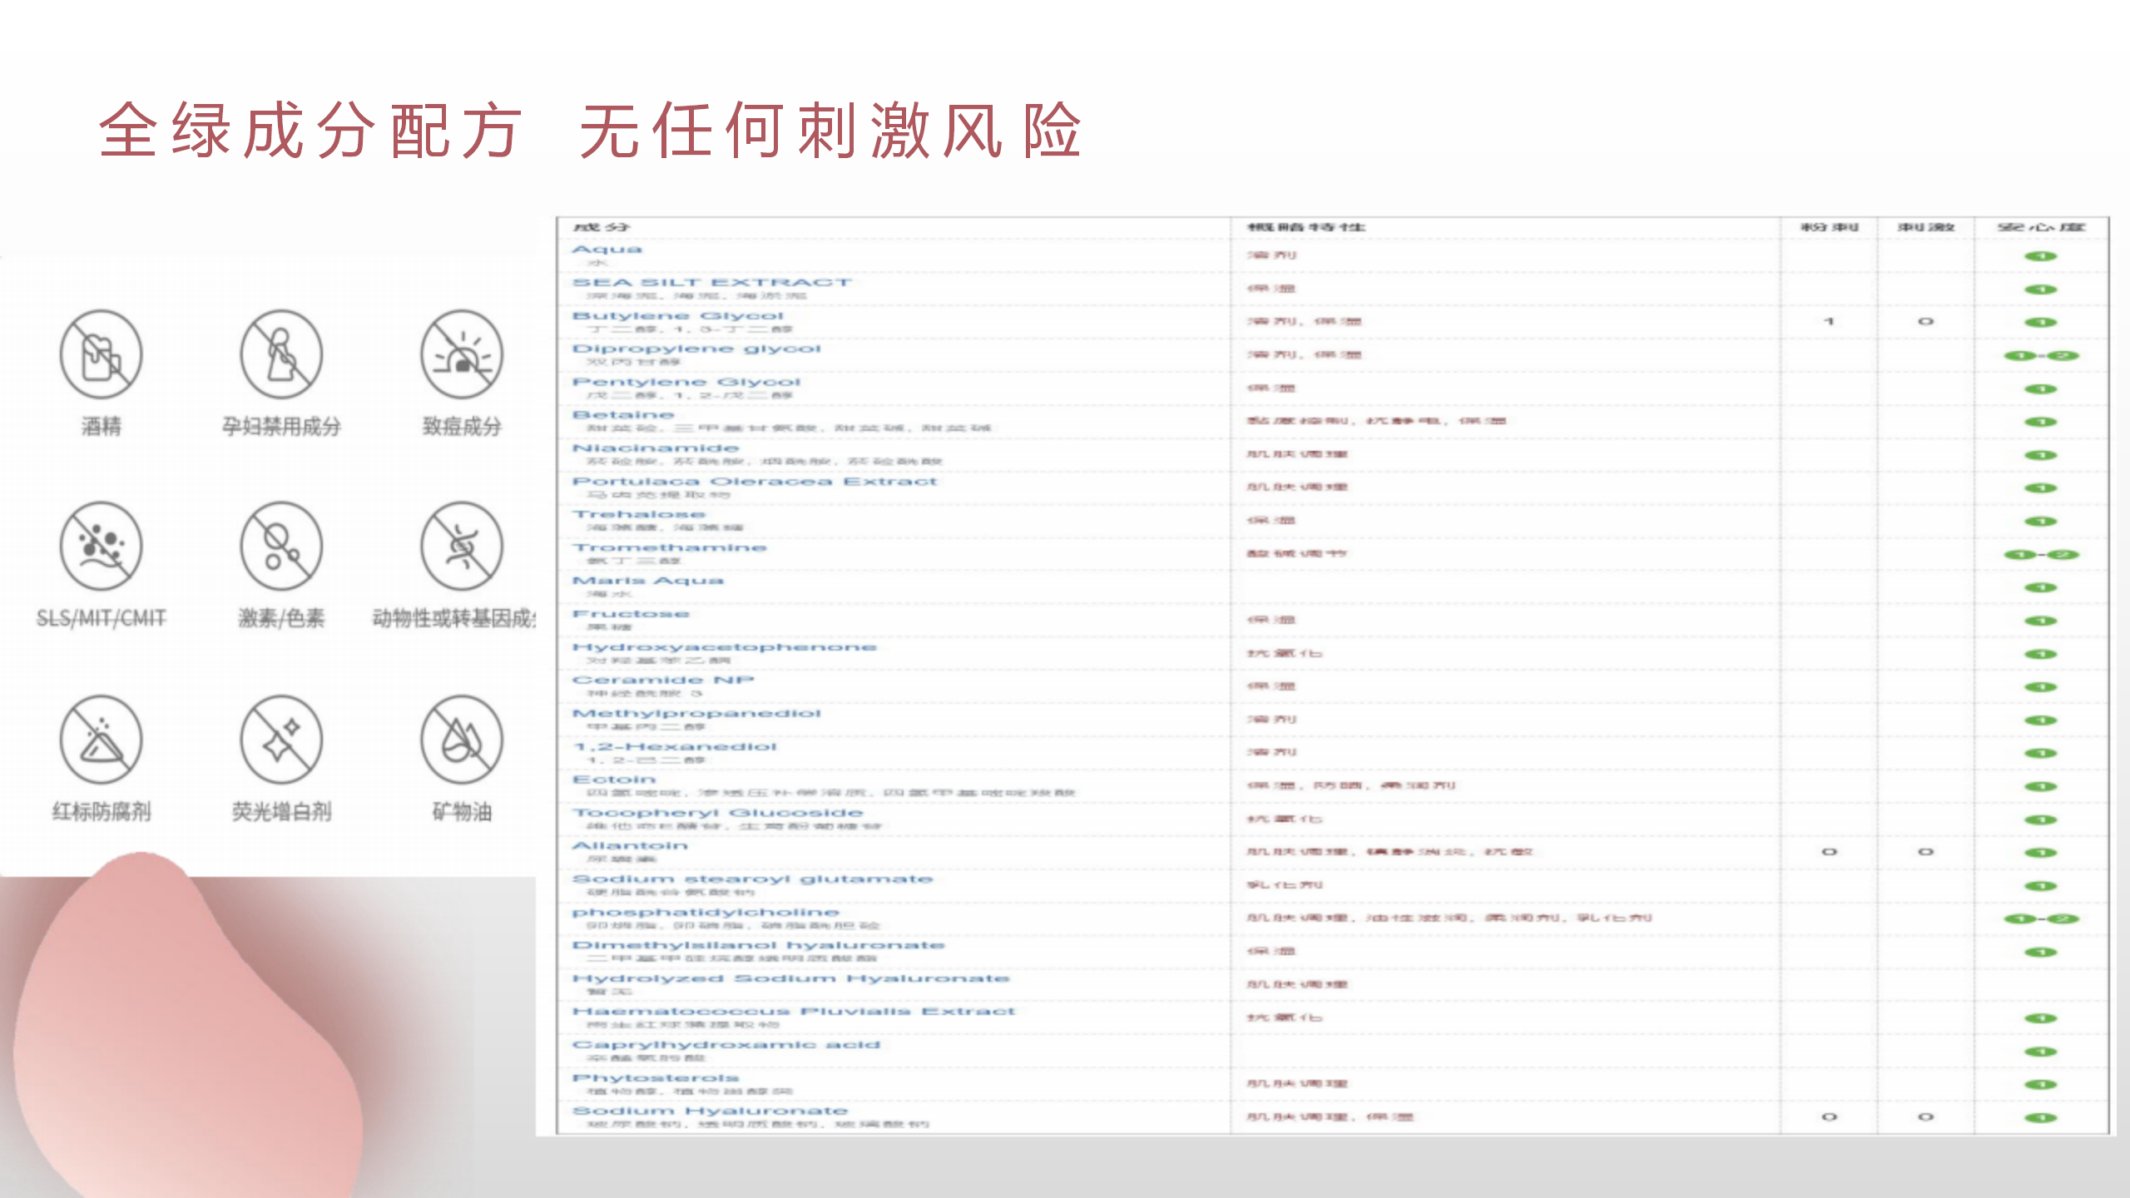Click the 成分 column header

click(602, 227)
